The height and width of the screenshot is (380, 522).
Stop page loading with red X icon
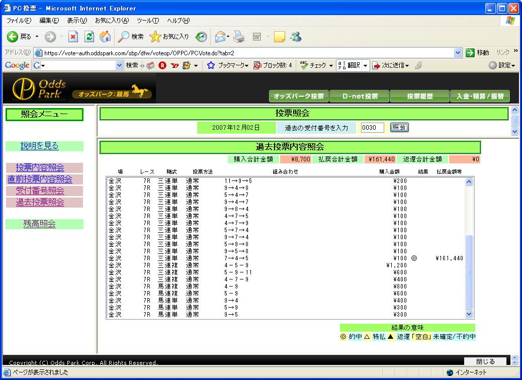tap(73, 37)
